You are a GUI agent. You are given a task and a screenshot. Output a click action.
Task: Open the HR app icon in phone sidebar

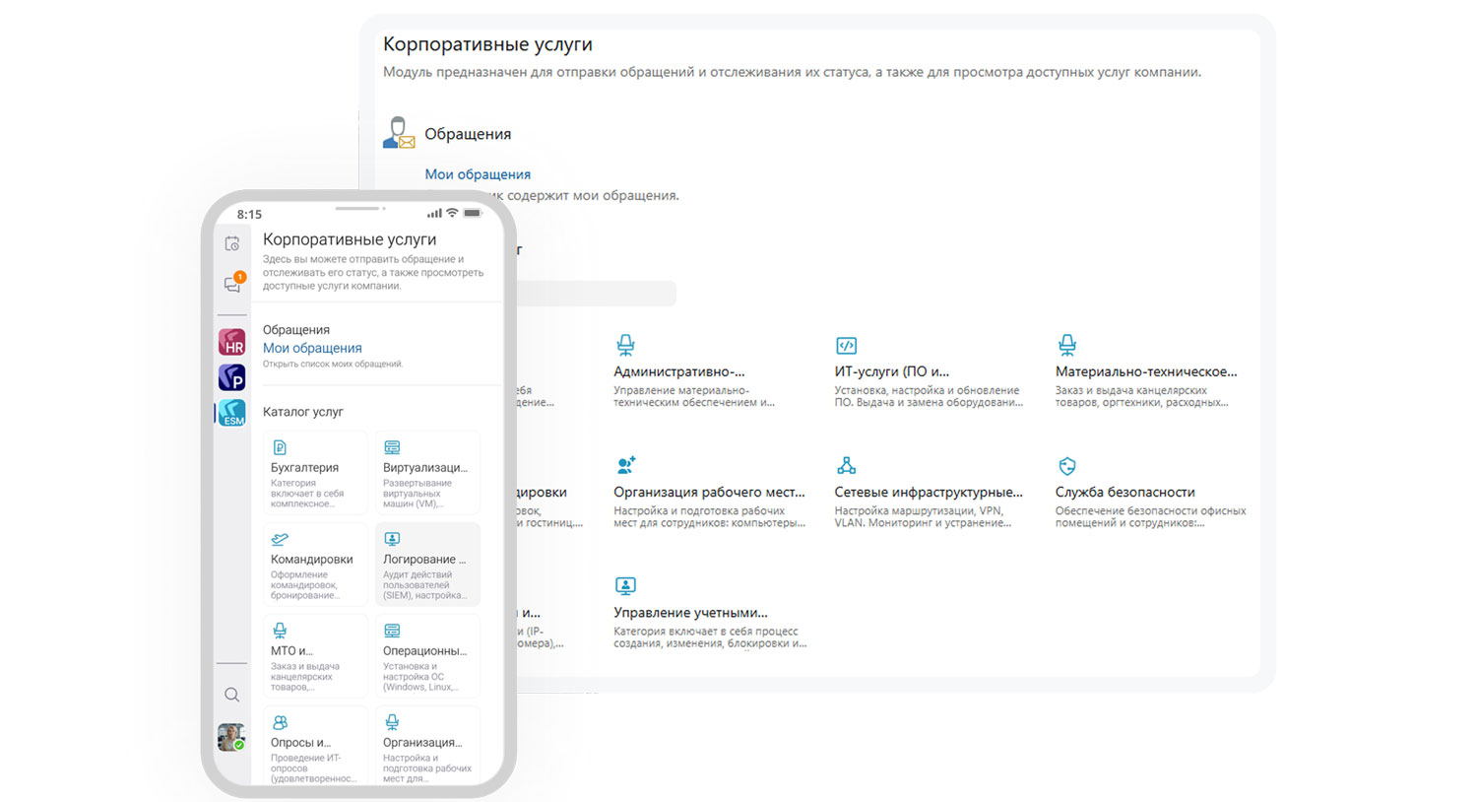(x=231, y=342)
